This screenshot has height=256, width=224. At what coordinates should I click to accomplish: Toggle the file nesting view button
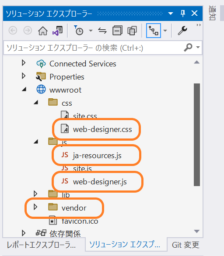154,31
